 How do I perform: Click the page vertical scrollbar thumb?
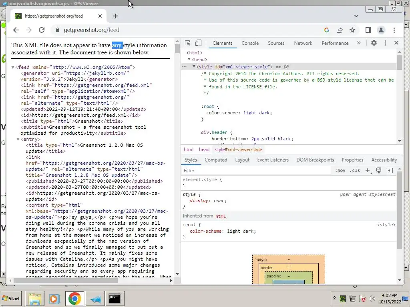[x=177, y=49]
